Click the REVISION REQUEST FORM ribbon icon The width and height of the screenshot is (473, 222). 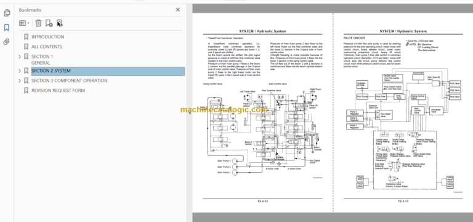26,90
